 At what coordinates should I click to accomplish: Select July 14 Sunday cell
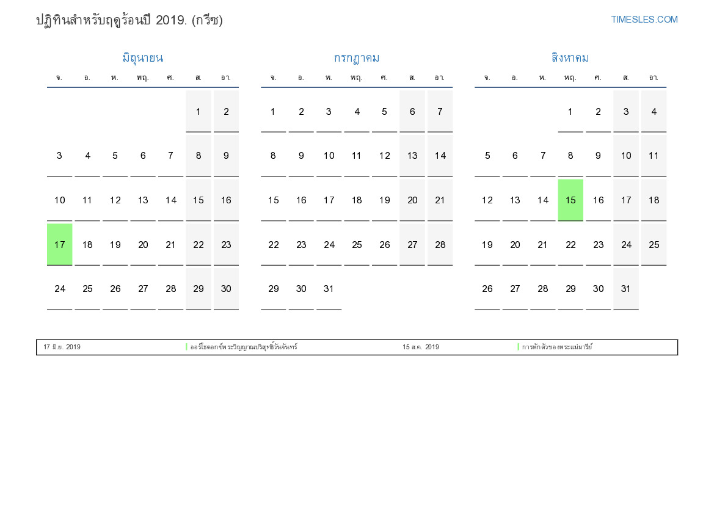pos(440,155)
